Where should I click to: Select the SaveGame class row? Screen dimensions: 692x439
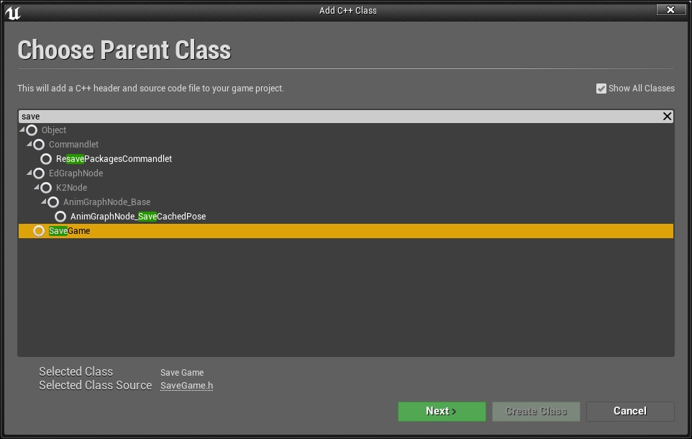[346, 231]
